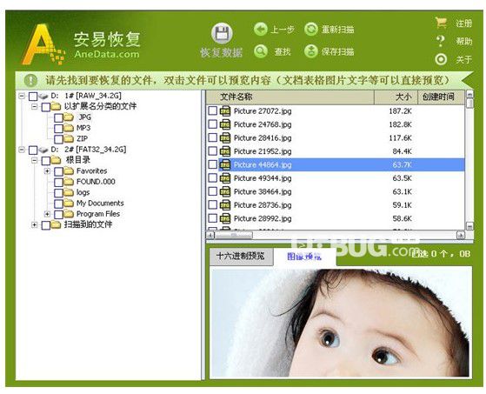This screenshot has width=486, height=394.
Task: Click the Save Scan (保存扫描) icon
Action: pos(311,51)
